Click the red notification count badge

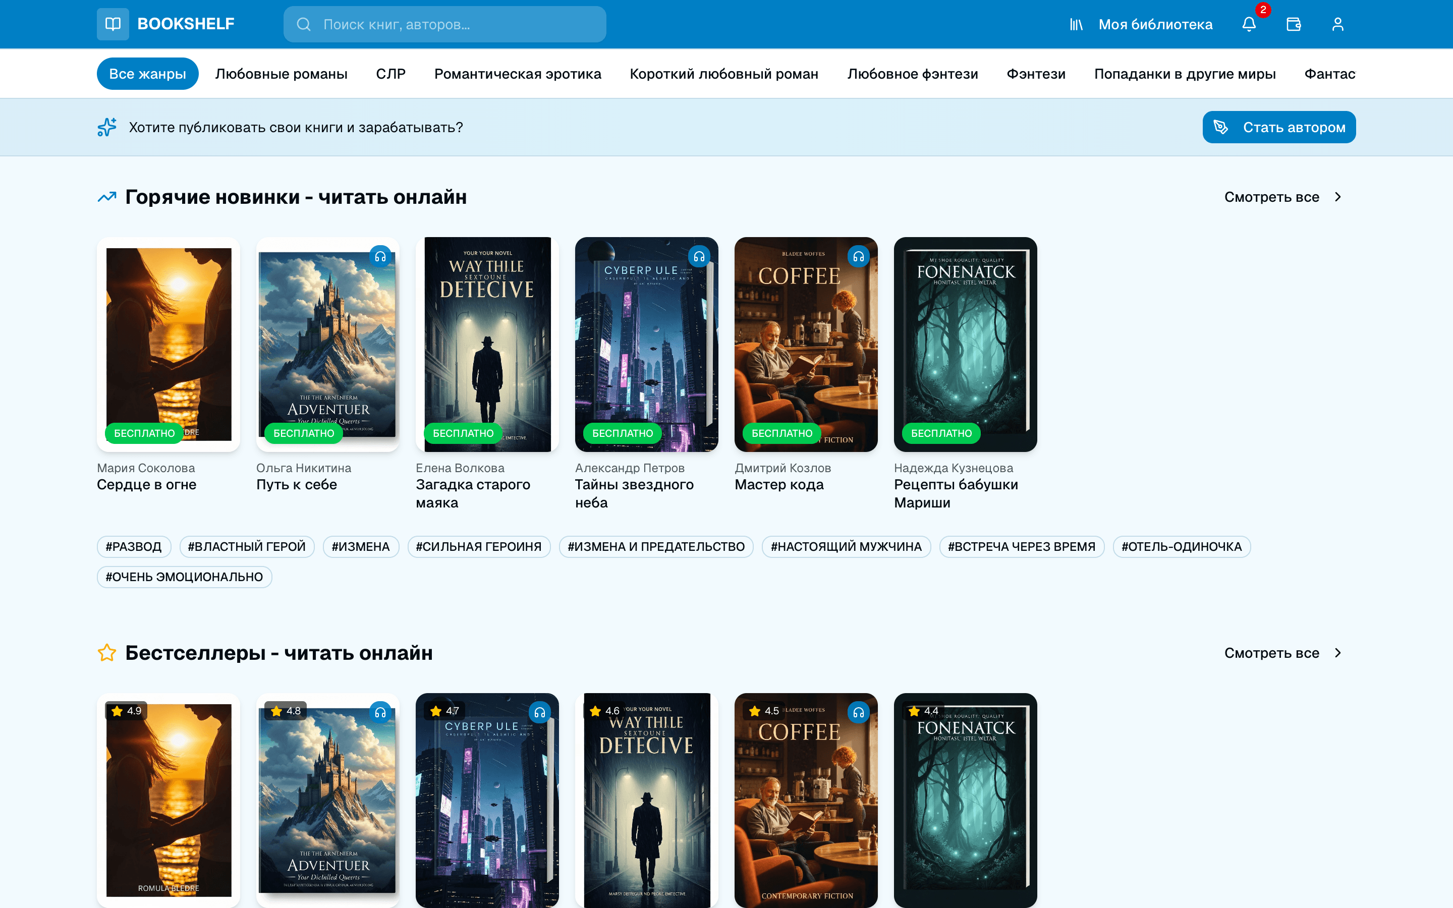[x=1263, y=10]
